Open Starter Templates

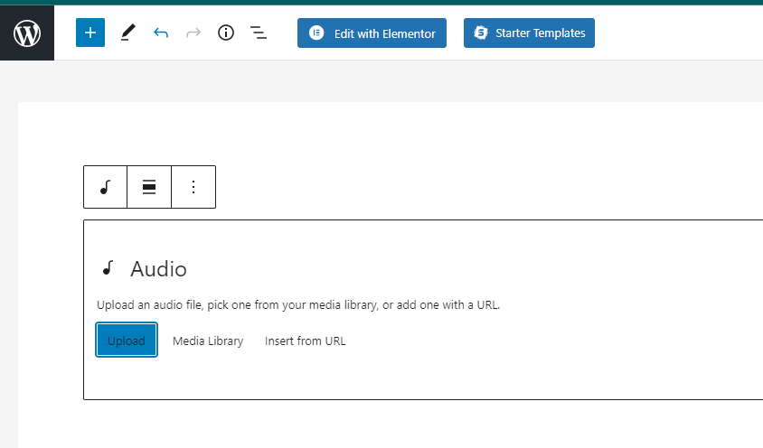pyautogui.click(x=529, y=33)
